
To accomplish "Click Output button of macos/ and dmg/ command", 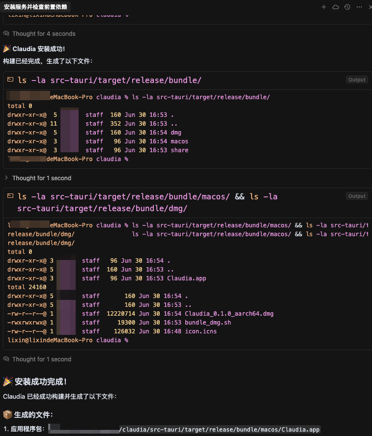I will tap(357, 196).
